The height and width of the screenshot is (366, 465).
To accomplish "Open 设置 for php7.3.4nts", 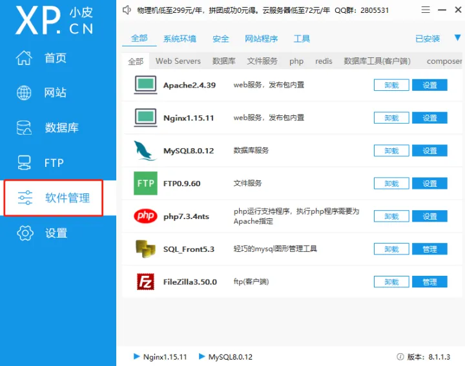I will 429,217.
